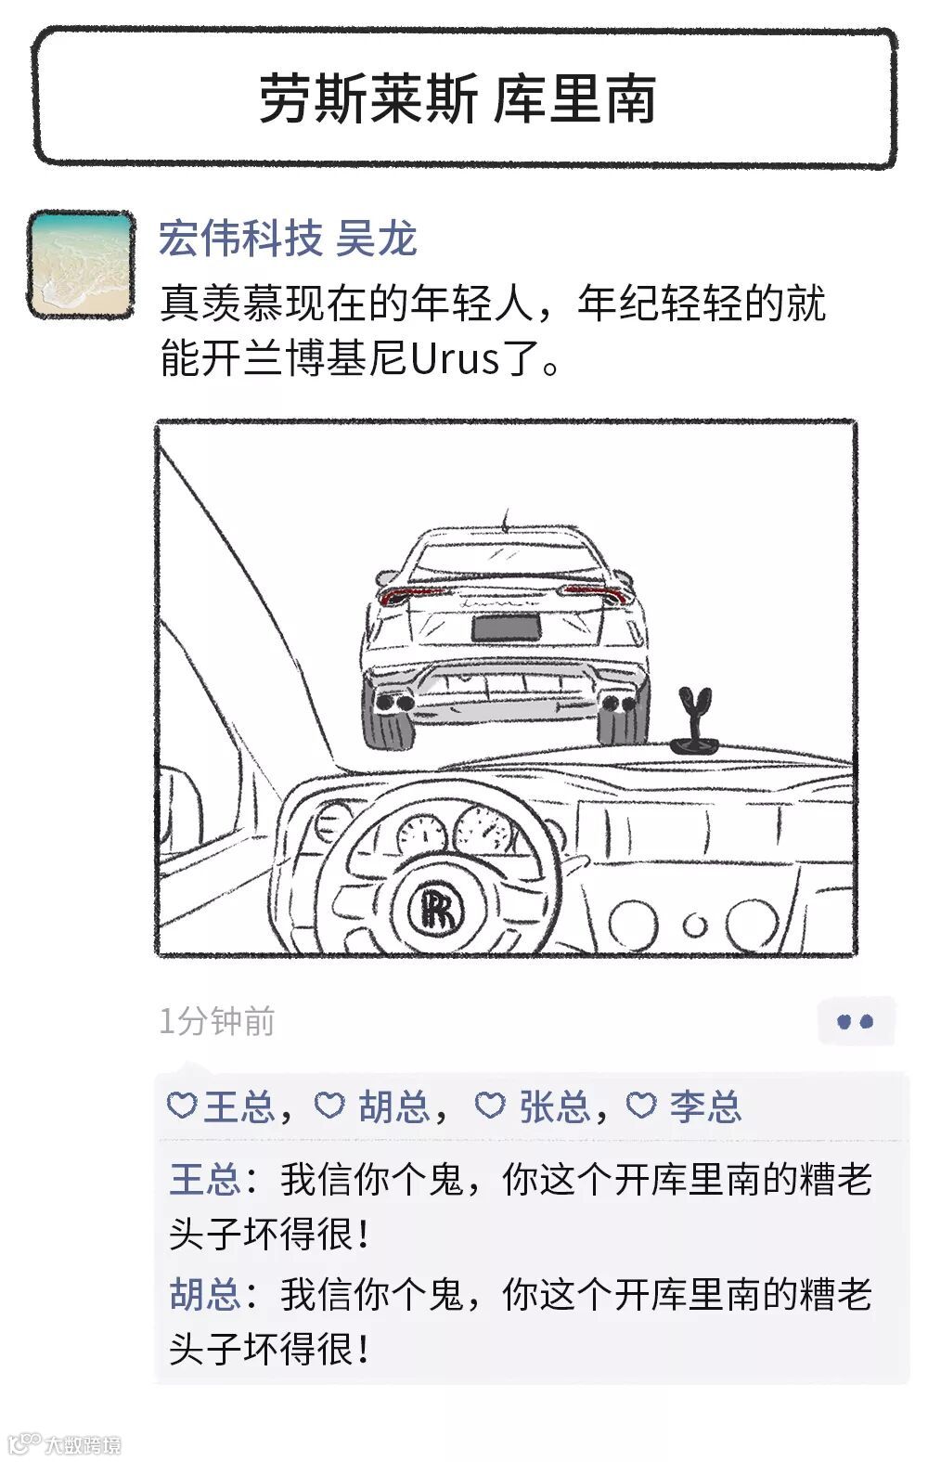
Task: Click the watermark logo at the bottom left
Action: 63,1443
